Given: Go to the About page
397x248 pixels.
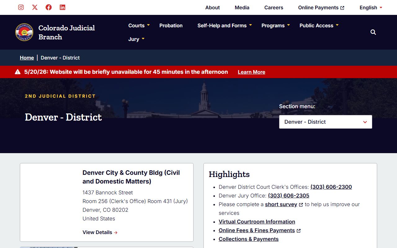Looking at the screenshot, I should [212, 7].
